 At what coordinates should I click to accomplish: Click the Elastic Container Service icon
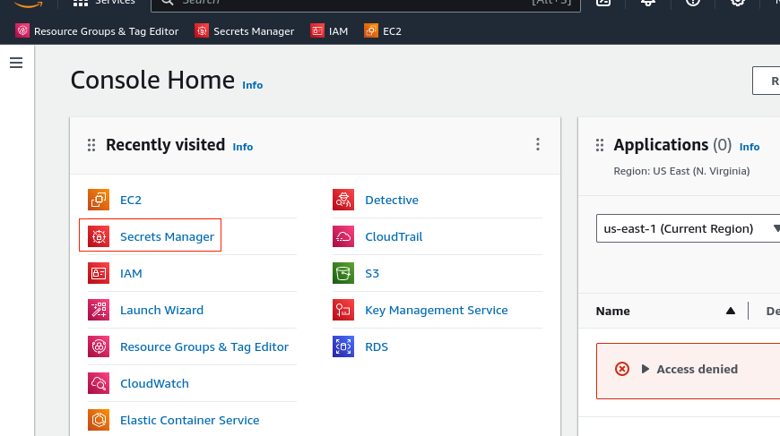pyautogui.click(x=99, y=420)
